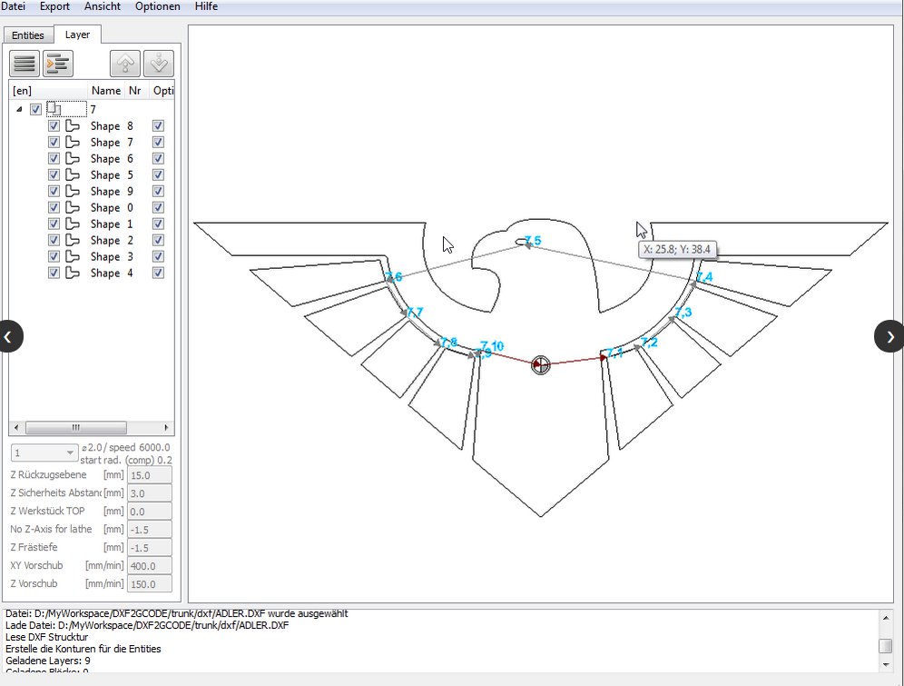Open the Optionen menu

tap(157, 6)
